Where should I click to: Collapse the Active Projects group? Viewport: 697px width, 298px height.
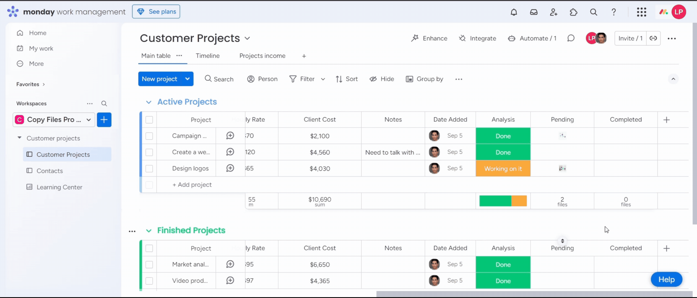pos(149,102)
